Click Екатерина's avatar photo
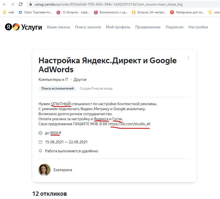Image resolution: width=220 pixels, height=199 pixels. [44, 170]
